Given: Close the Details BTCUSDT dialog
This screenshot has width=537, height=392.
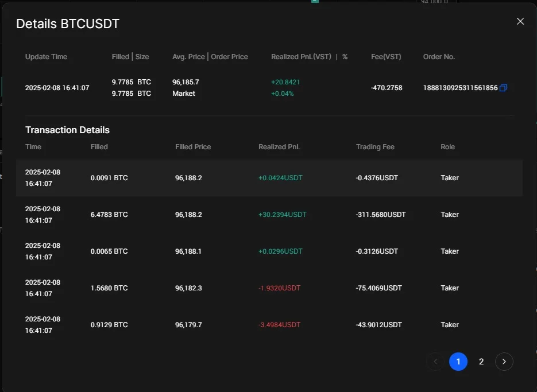Looking at the screenshot, I should (520, 21).
